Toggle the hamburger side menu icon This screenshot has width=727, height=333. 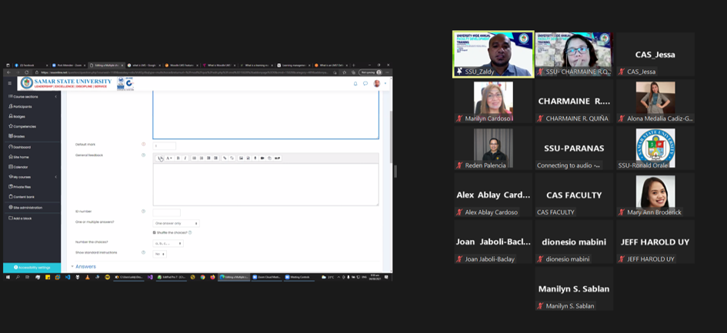[10, 84]
